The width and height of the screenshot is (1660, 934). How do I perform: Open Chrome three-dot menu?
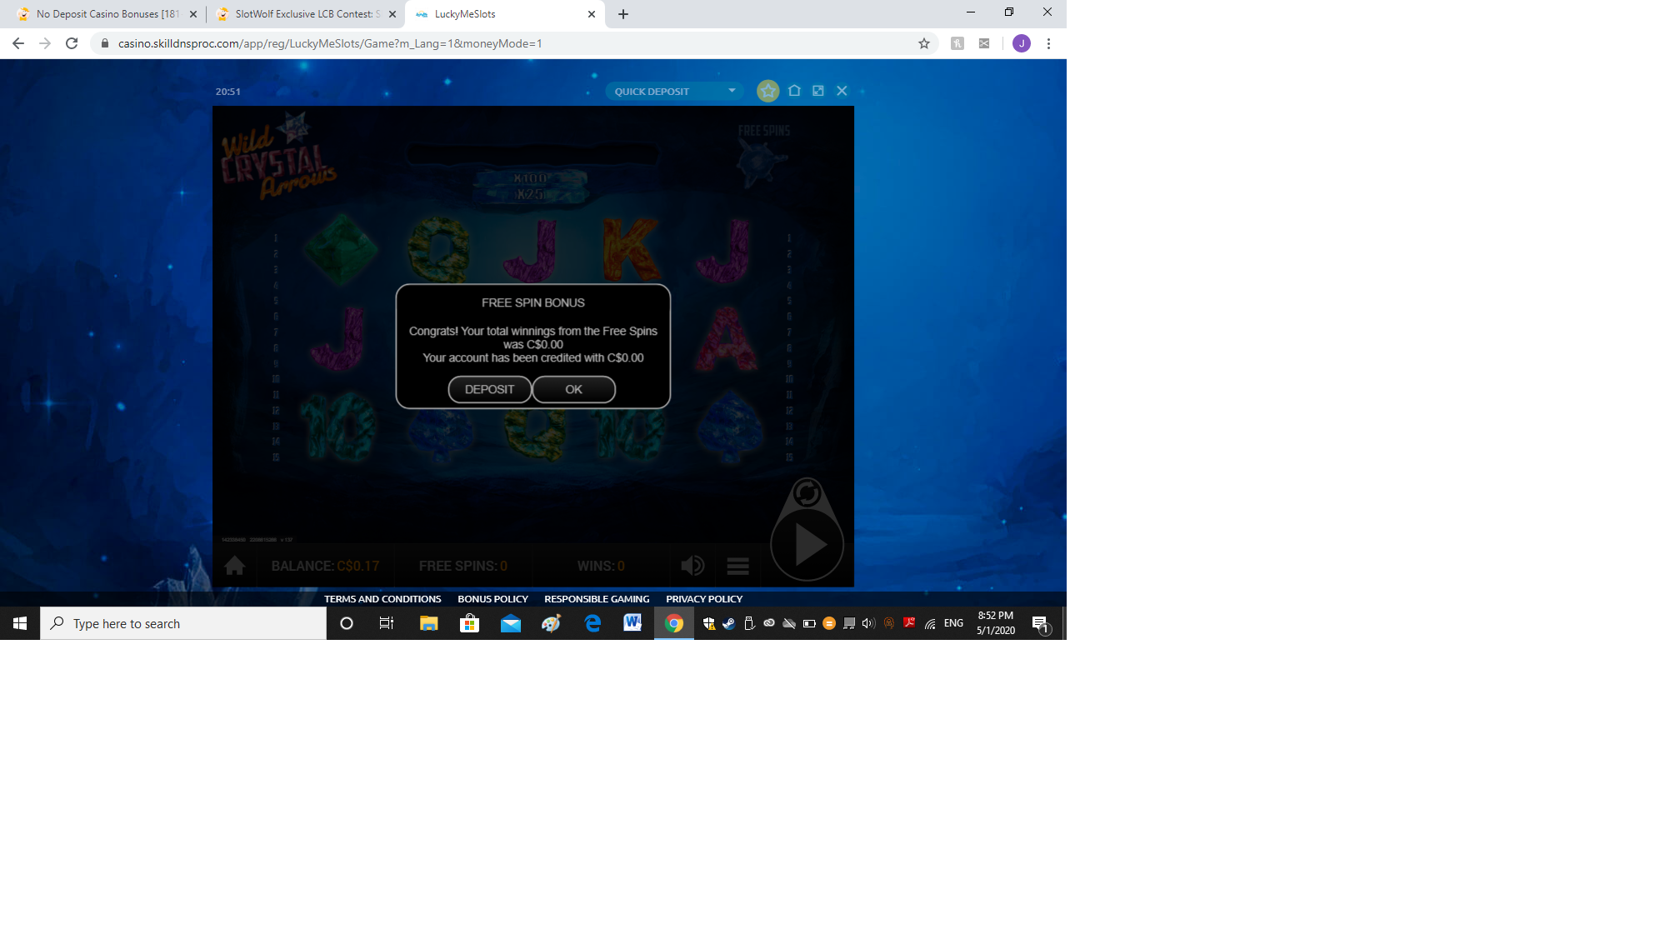tap(1048, 43)
